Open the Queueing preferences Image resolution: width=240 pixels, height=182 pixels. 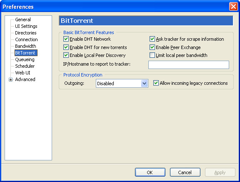coord(25,59)
